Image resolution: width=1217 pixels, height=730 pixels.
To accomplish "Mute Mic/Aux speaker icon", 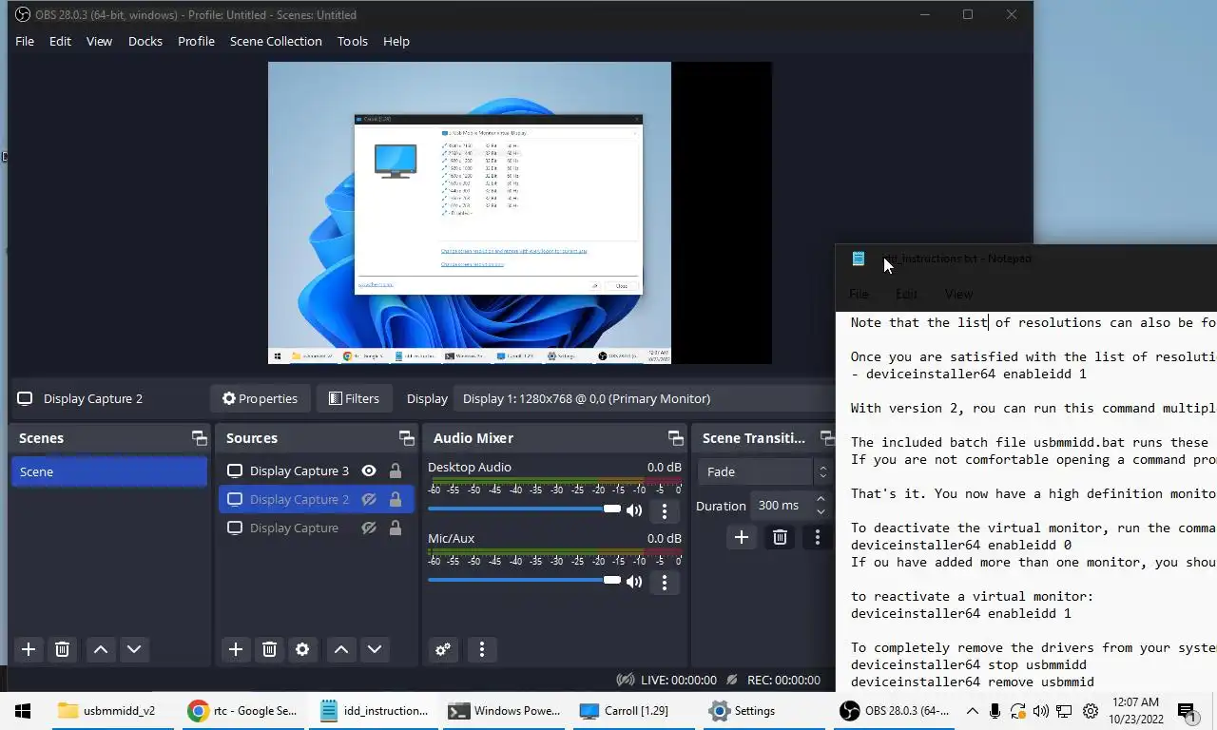I will (634, 582).
